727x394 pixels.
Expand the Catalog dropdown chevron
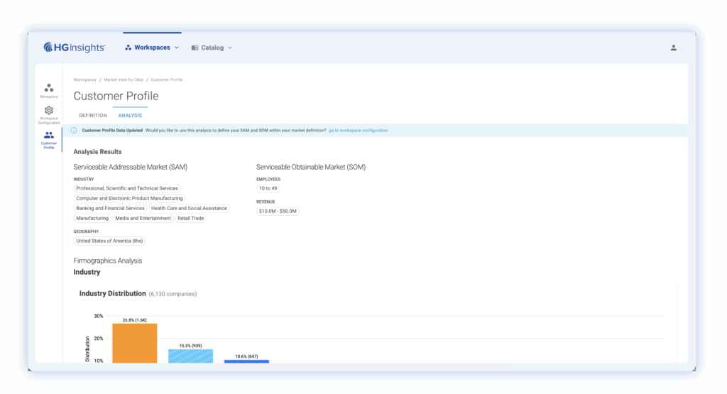click(x=230, y=48)
